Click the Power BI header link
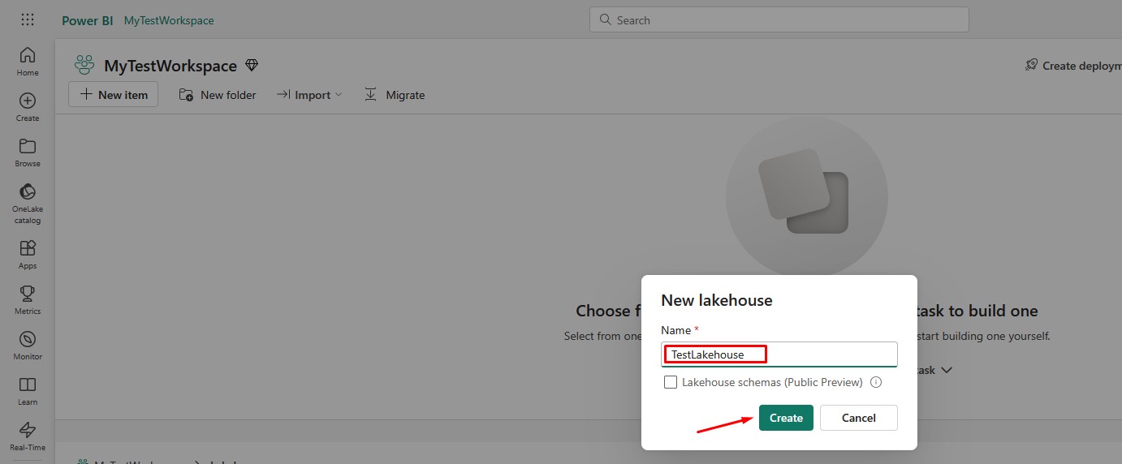Screen dimensions: 1122x464 tap(88, 20)
